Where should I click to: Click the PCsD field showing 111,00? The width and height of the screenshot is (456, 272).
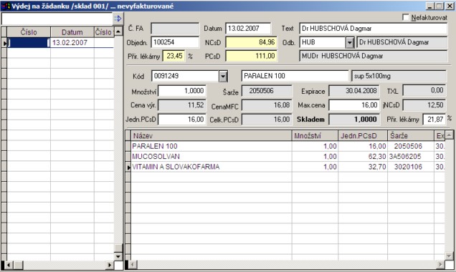[x=251, y=56]
